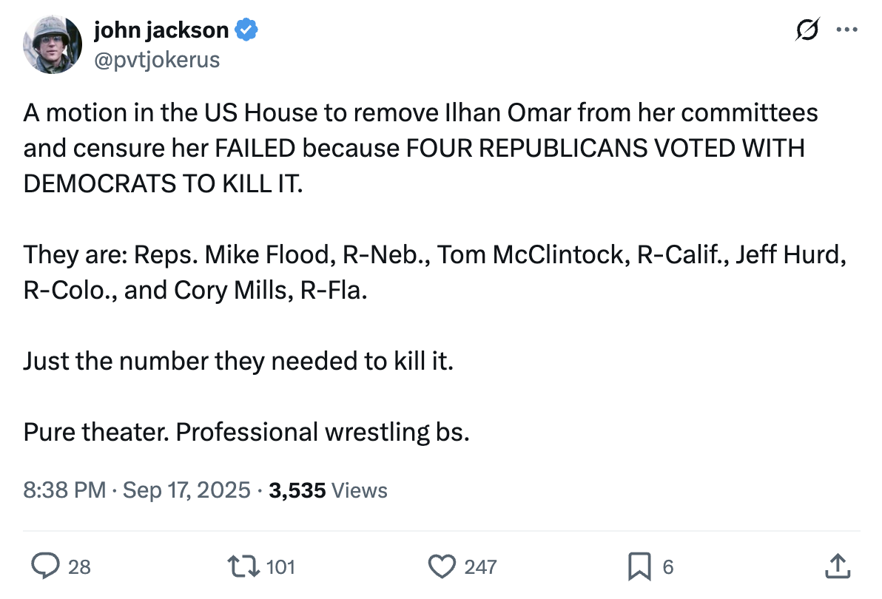This screenshot has height=599, width=882.
Task: Open john jackson's profile picture
Action: 52,44
